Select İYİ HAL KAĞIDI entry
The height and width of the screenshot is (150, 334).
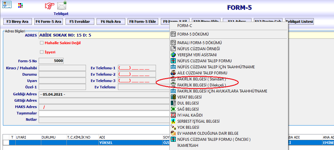[x=190, y=115]
